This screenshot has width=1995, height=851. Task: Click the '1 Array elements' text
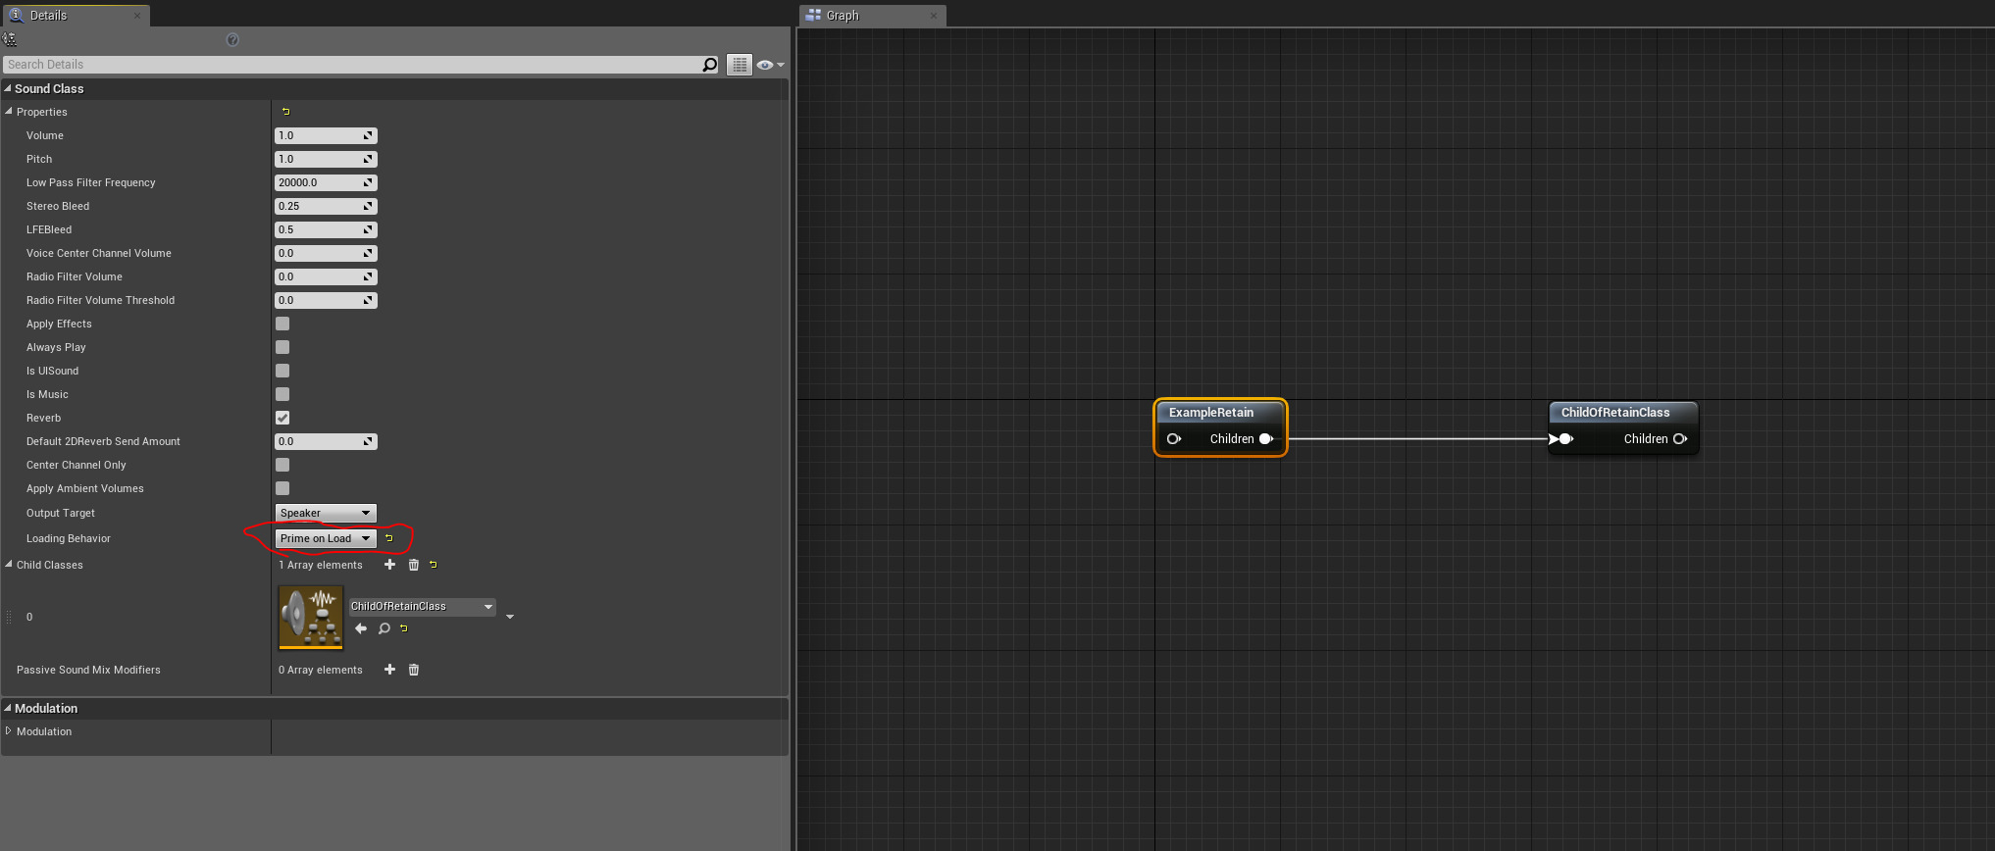pos(321,565)
